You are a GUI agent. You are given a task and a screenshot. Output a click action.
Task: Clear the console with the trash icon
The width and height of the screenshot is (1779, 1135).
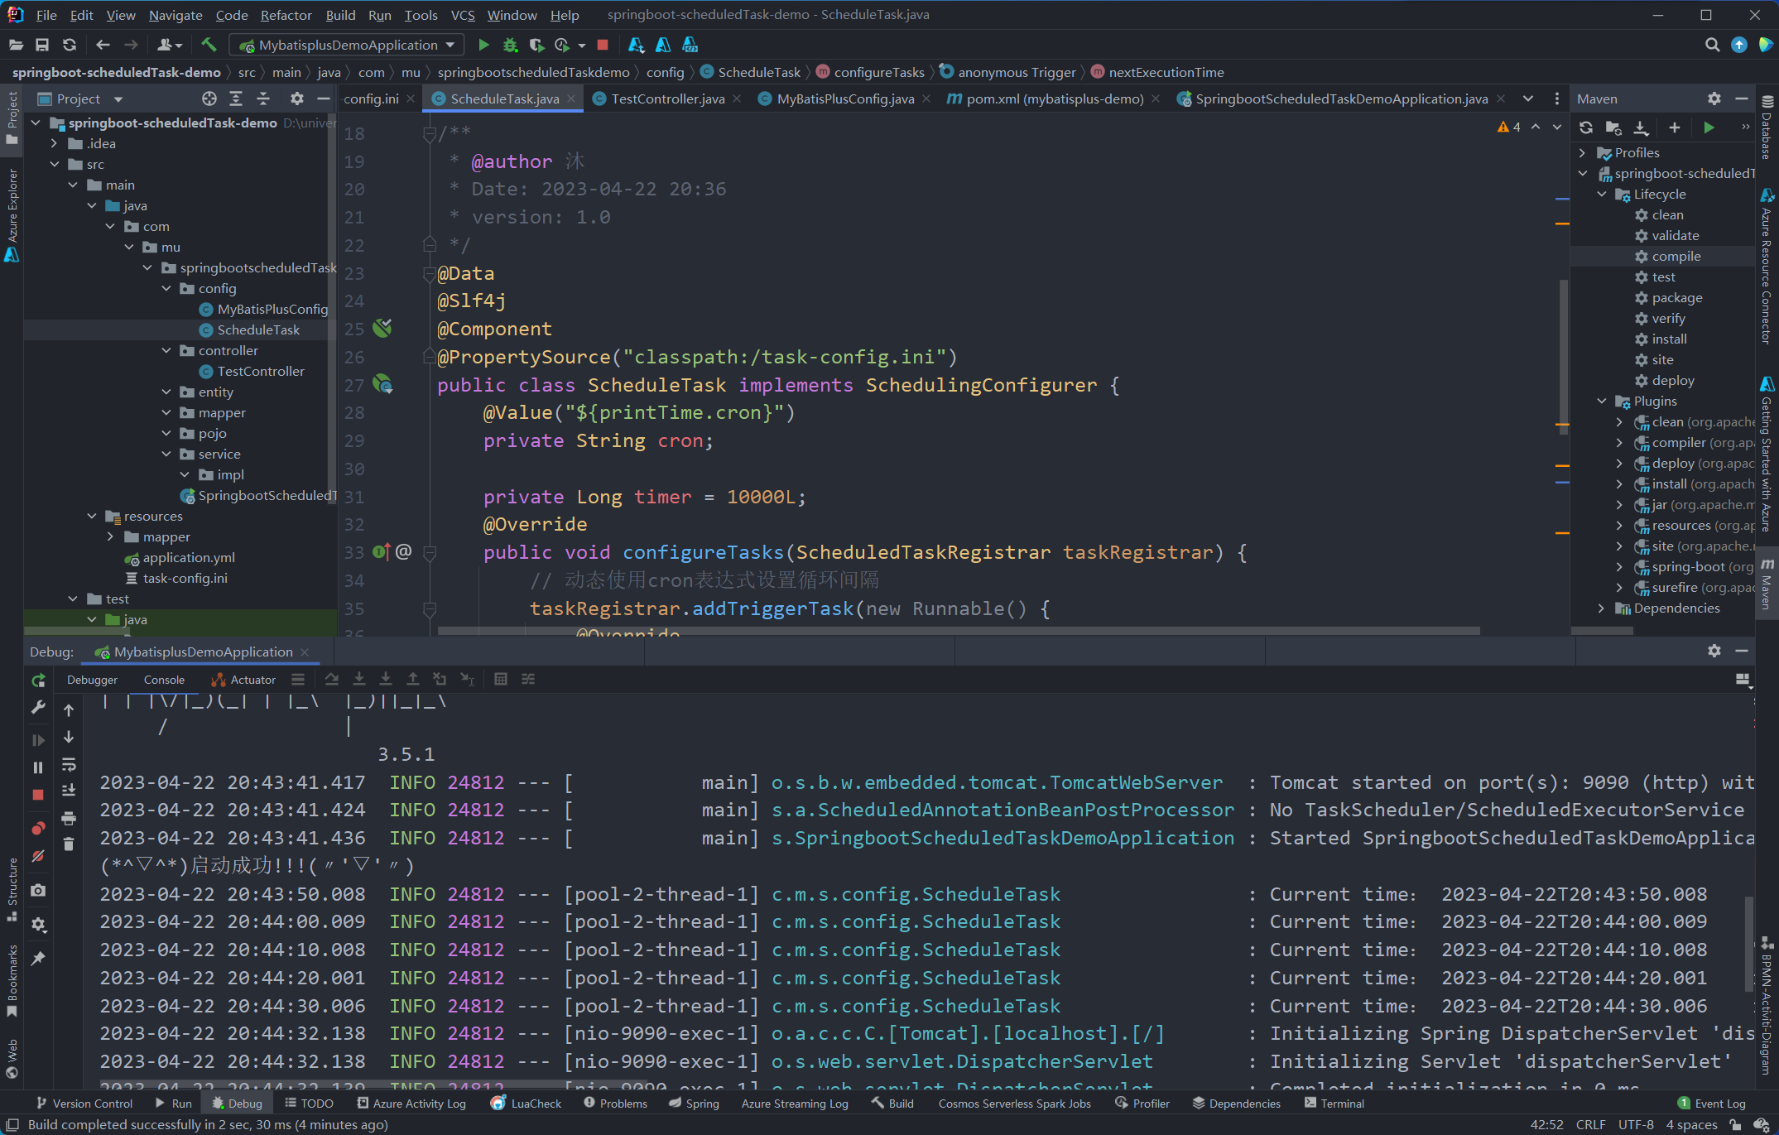click(x=69, y=844)
